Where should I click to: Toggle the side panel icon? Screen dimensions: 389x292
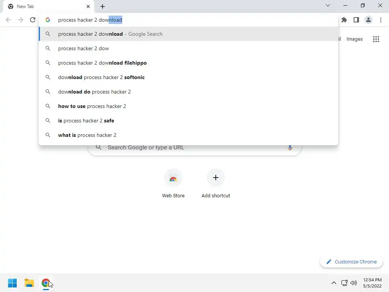click(x=356, y=20)
